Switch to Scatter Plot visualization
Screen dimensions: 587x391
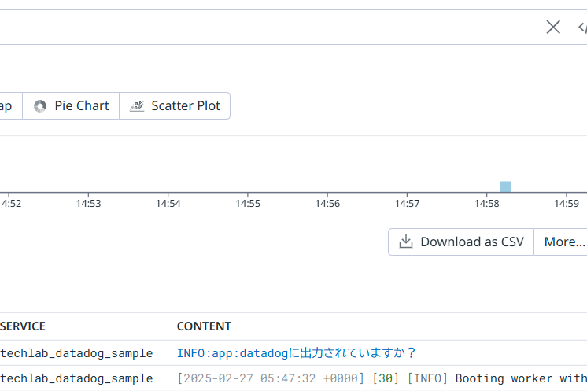pyautogui.click(x=175, y=106)
